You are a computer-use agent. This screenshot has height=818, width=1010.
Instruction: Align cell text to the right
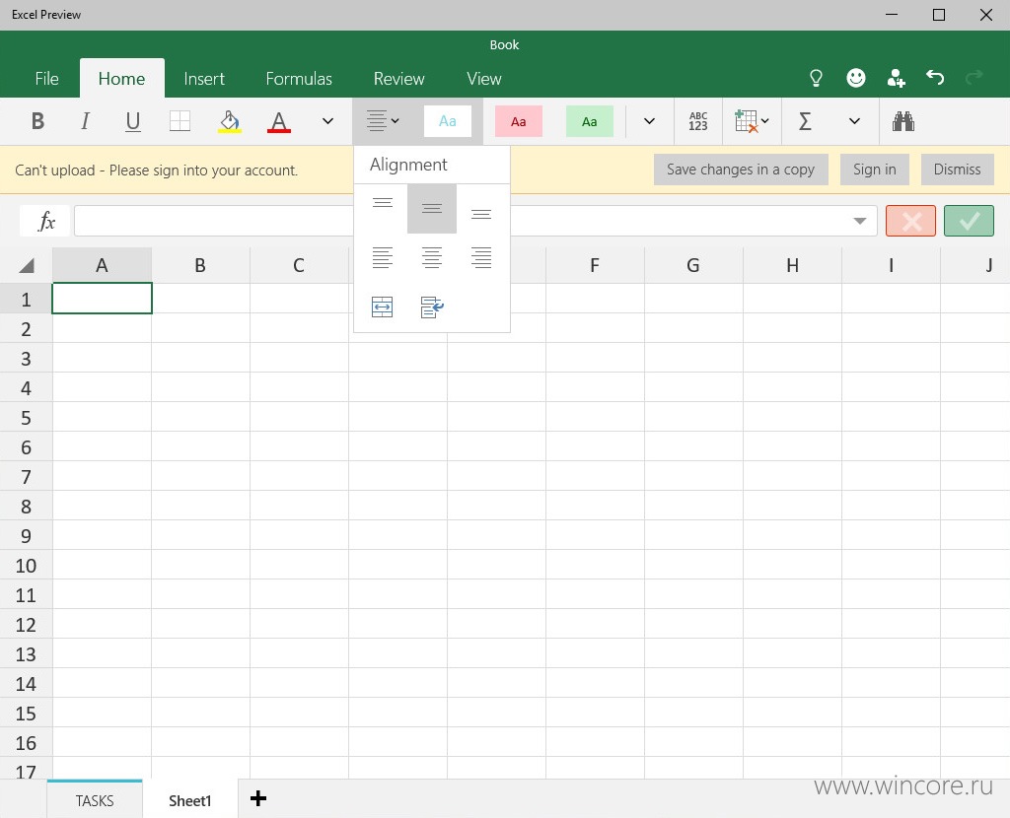tap(481, 258)
